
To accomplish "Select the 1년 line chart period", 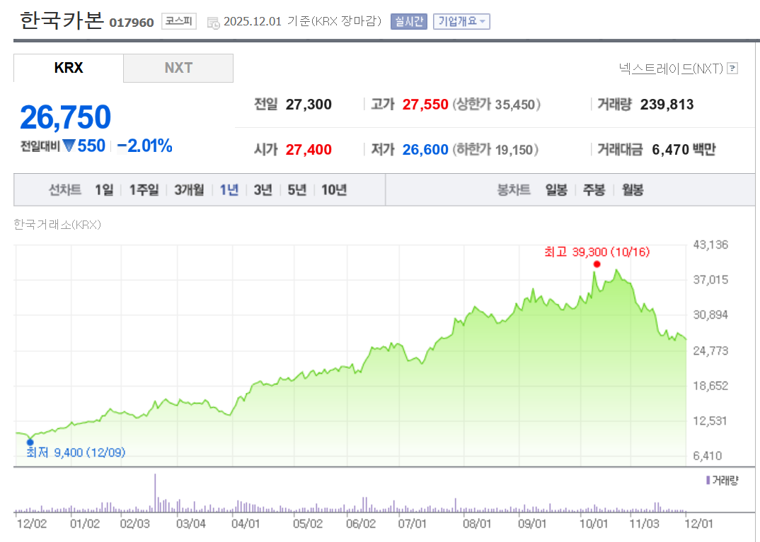I will pos(229,189).
